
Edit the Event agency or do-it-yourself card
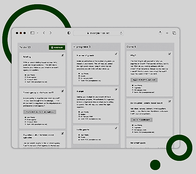click(x=62, y=91)
